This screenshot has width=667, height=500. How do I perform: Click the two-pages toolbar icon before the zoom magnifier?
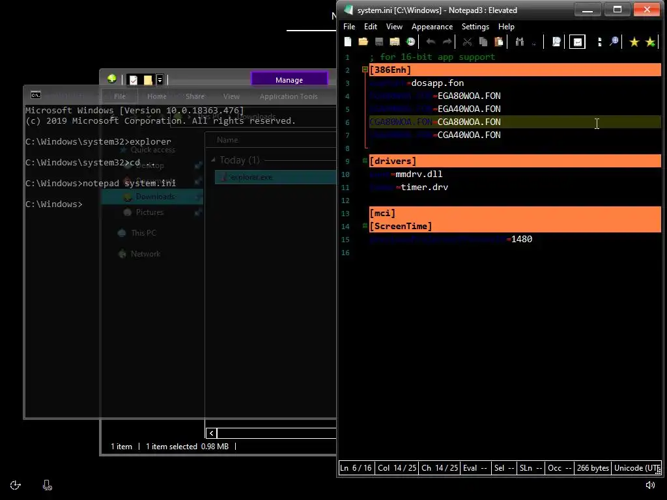click(599, 42)
